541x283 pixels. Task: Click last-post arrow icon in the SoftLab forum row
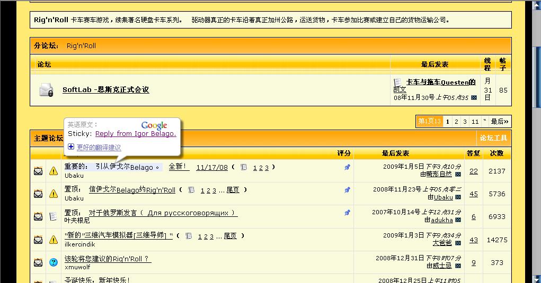point(474,98)
